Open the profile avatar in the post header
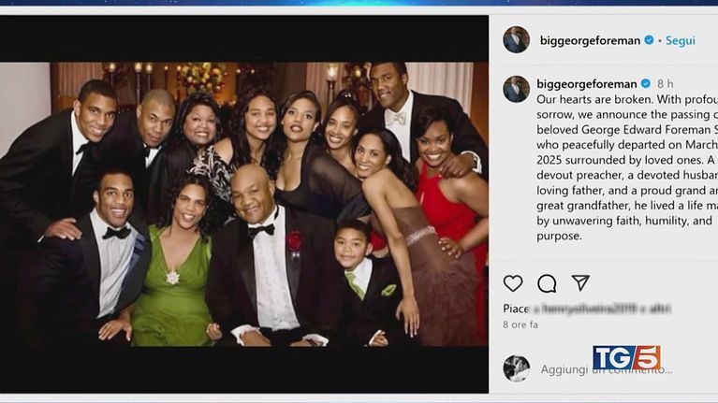The width and height of the screenshot is (718, 403). 516,39
